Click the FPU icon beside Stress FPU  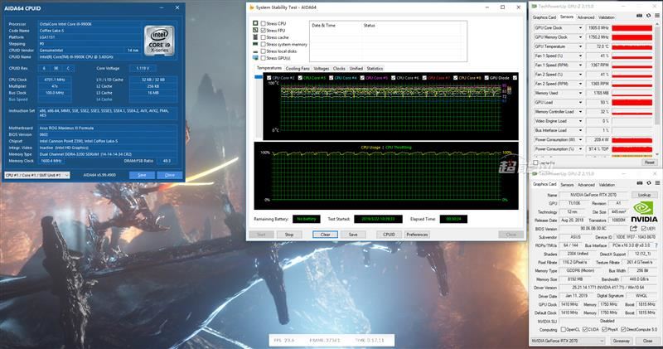coord(255,30)
